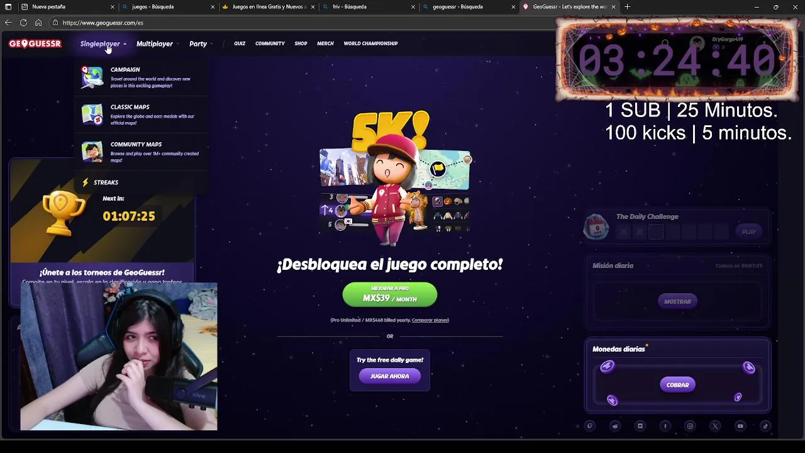Click the Daily Challenge PLAY button
The image size is (805, 453).
click(748, 232)
